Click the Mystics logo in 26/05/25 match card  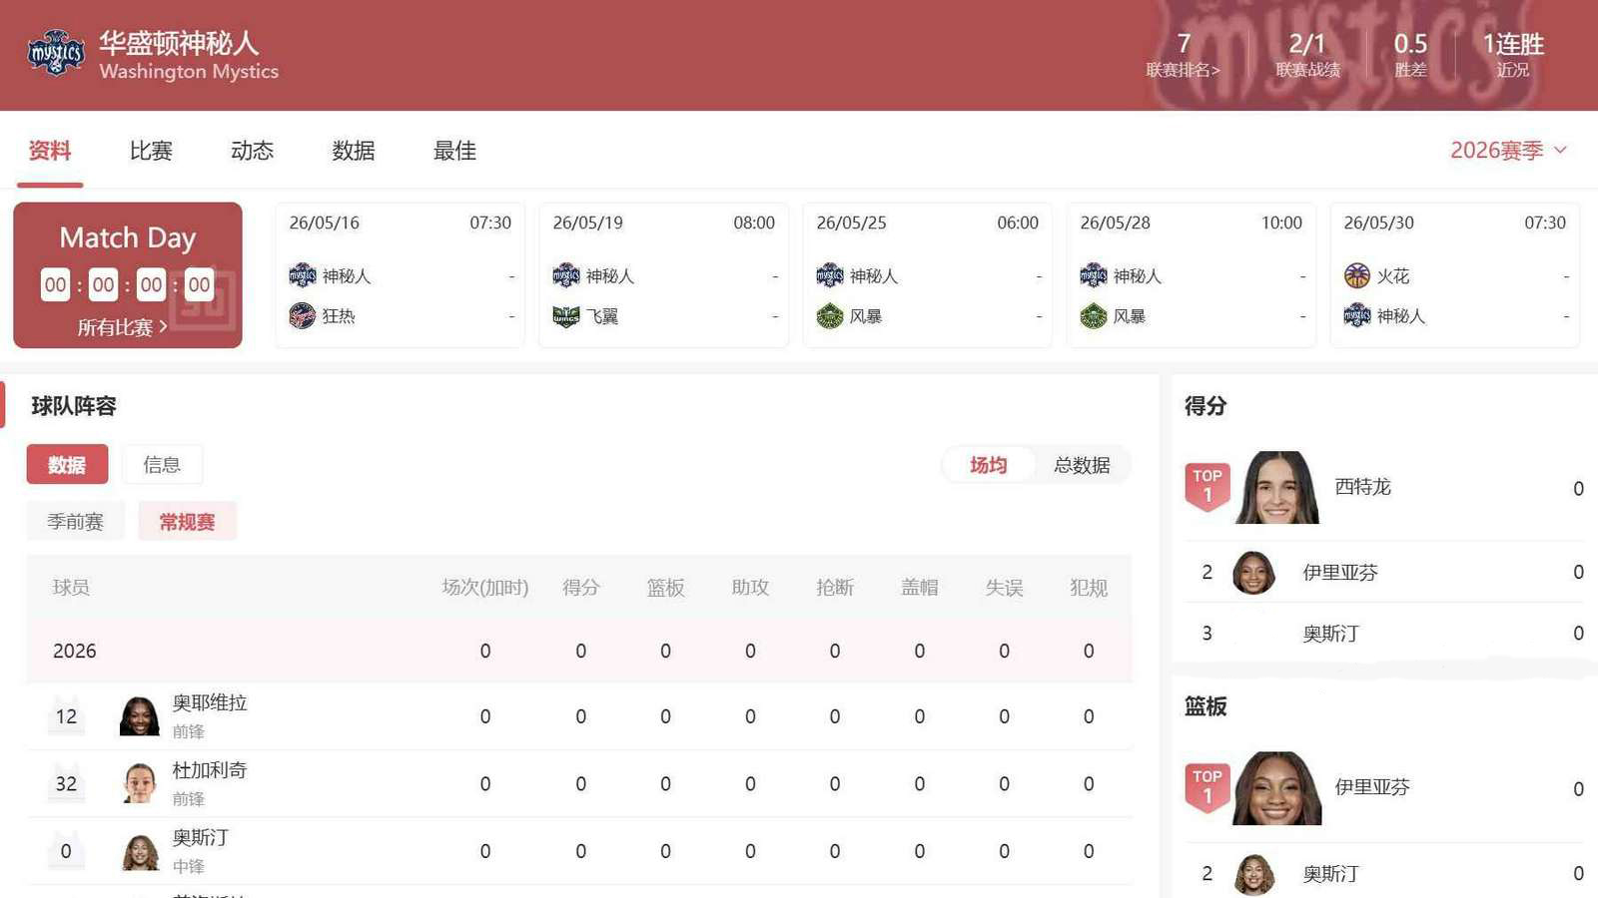coord(830,275)
